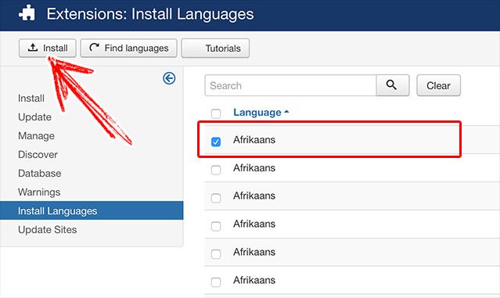Open the Manage sidebar menu item
The height and width of the screenshot is (298, 500).
tap(36, 136)
